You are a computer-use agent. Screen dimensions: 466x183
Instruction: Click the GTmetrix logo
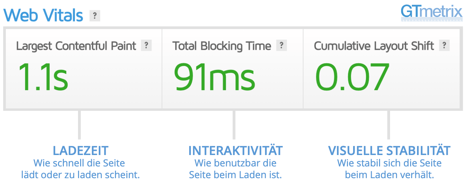tap(431, 13)
